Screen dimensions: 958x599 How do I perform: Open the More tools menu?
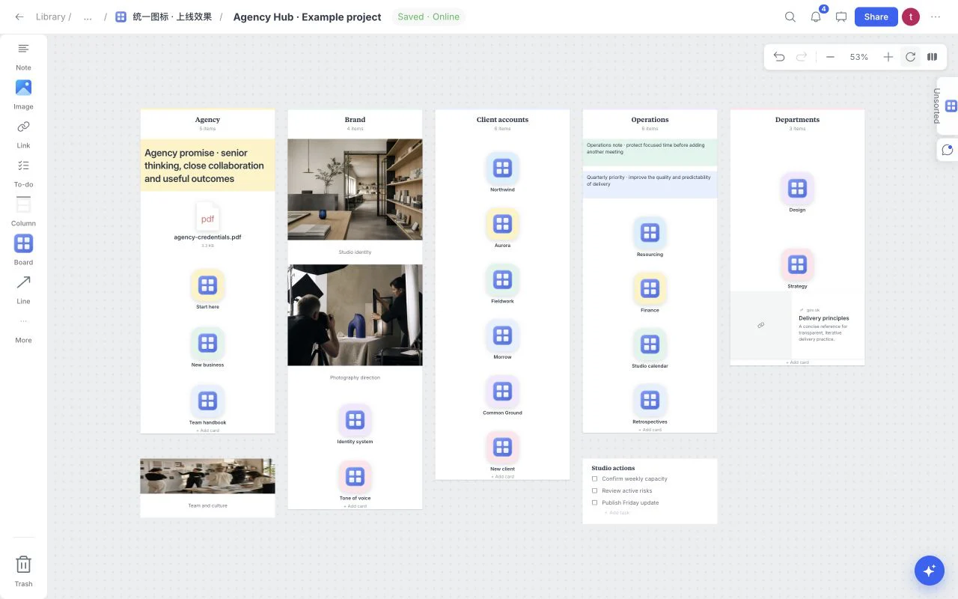pyautogui.click(x=23, y=329)
